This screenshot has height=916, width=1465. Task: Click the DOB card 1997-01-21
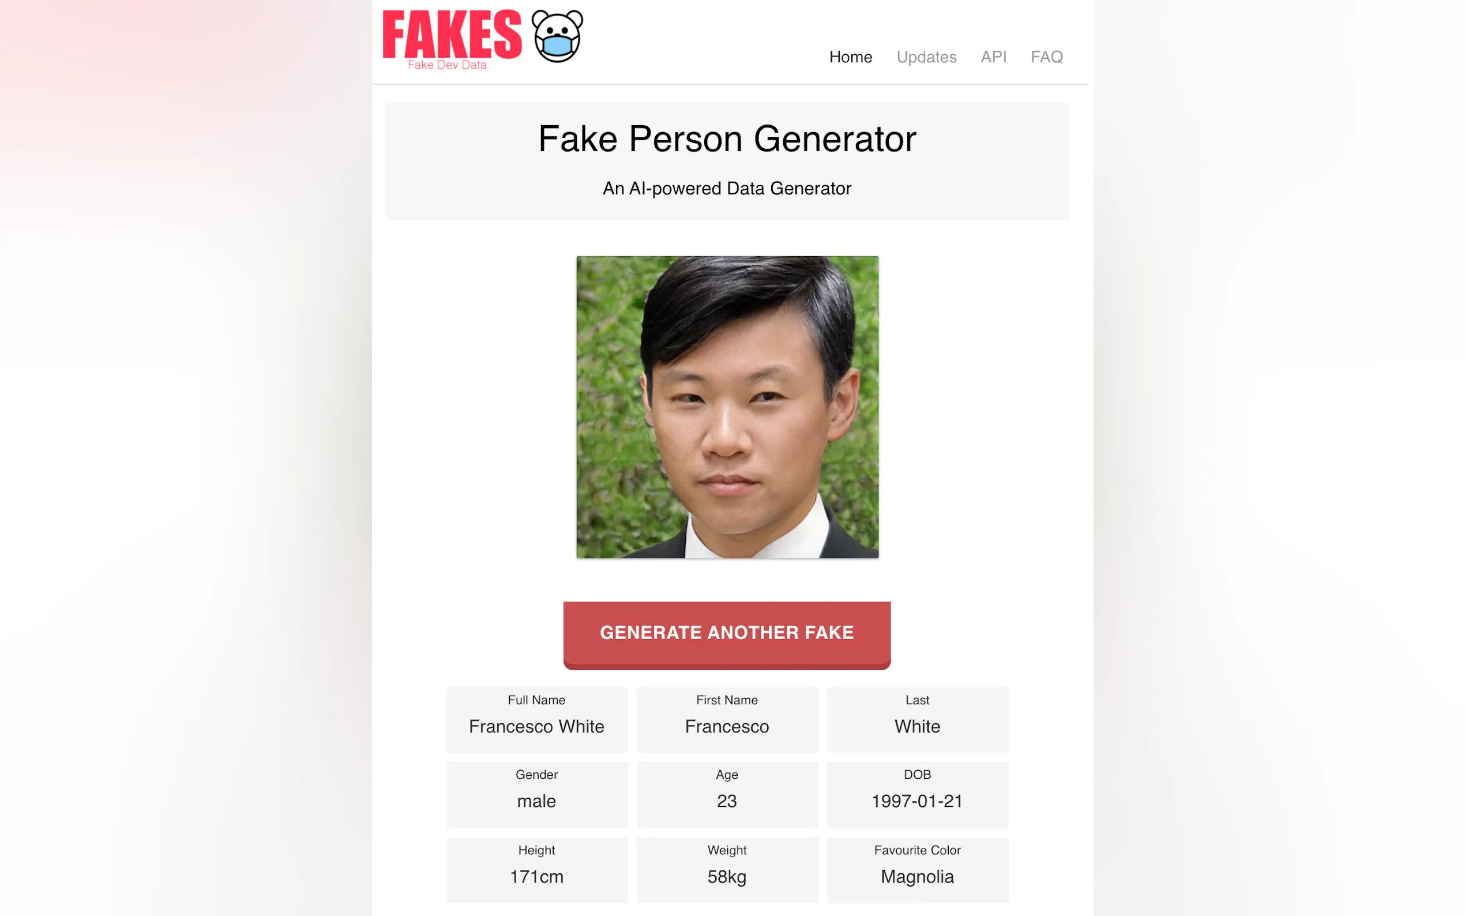[917, 795]
